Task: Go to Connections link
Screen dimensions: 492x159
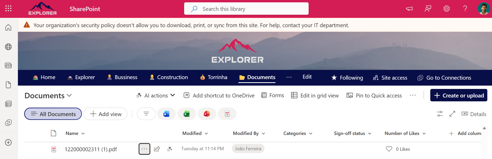Action: pos(444,78)
